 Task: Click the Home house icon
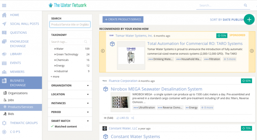4,15
